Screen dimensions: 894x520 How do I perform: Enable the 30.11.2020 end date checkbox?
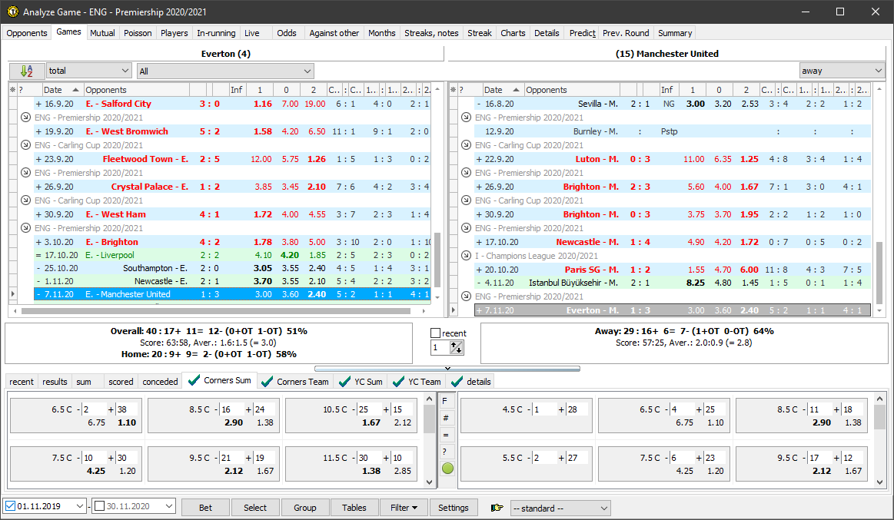click(98, 507)
